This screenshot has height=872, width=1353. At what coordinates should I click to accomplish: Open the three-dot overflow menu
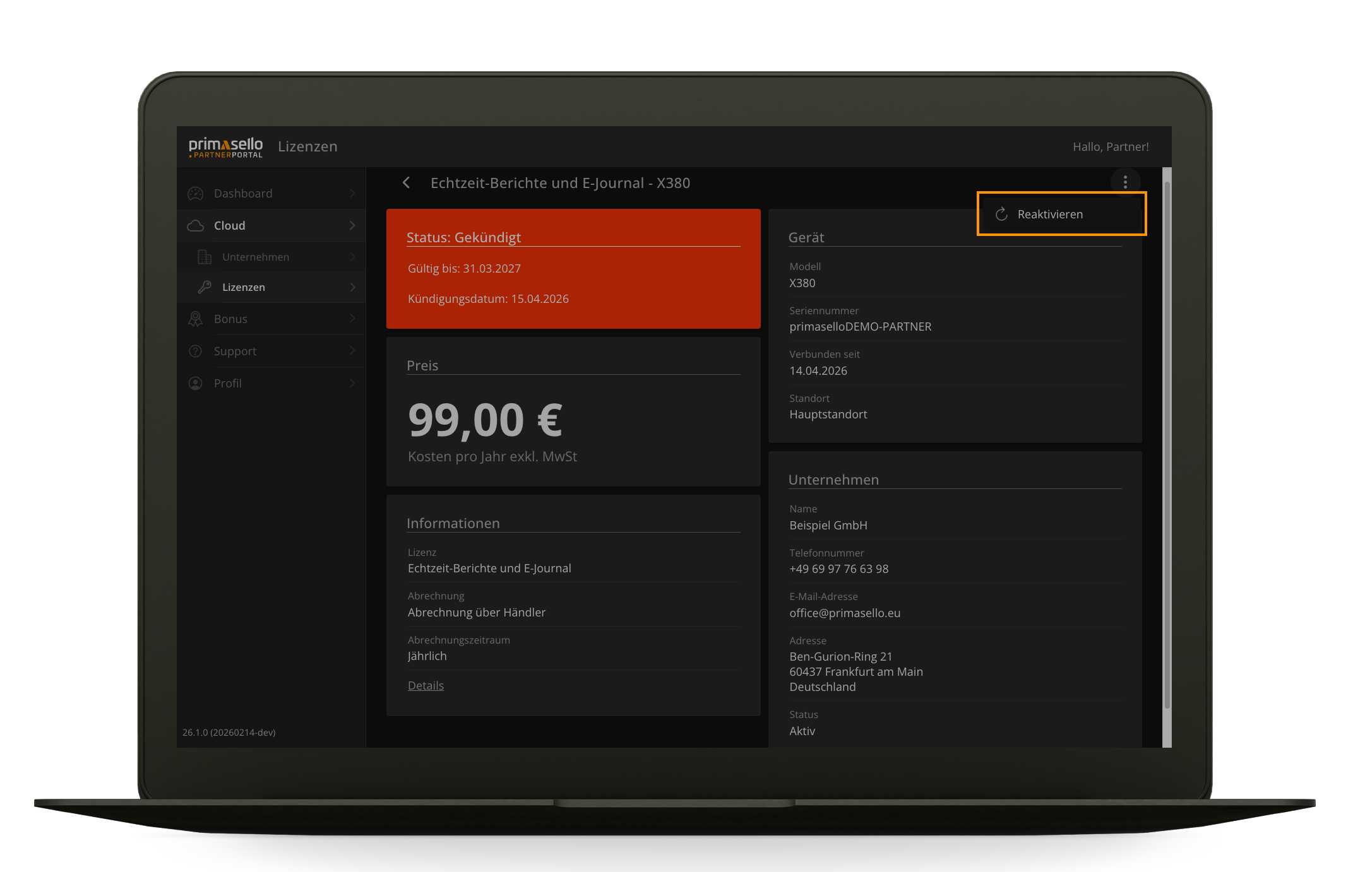1125,182
